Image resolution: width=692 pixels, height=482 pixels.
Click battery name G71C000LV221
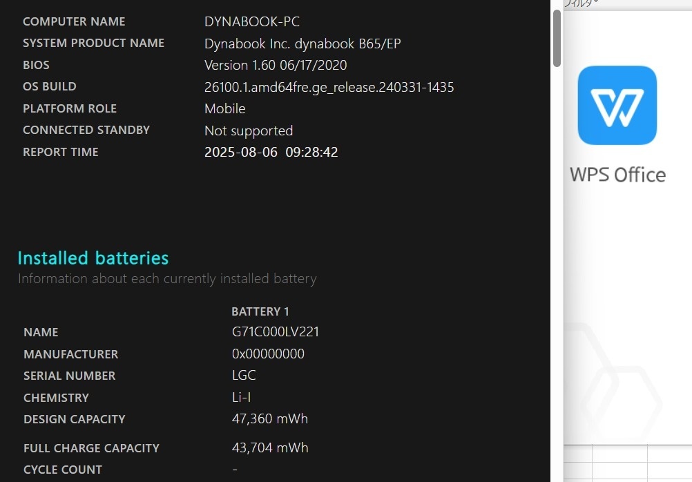[276, 332]
